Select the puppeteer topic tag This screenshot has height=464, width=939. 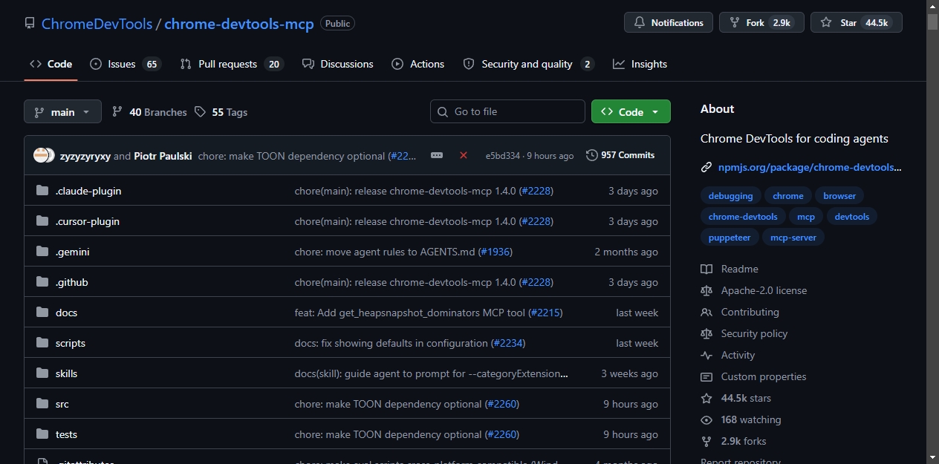point(730,238)
